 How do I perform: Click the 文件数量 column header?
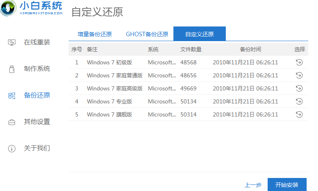[x=191, y=49]
